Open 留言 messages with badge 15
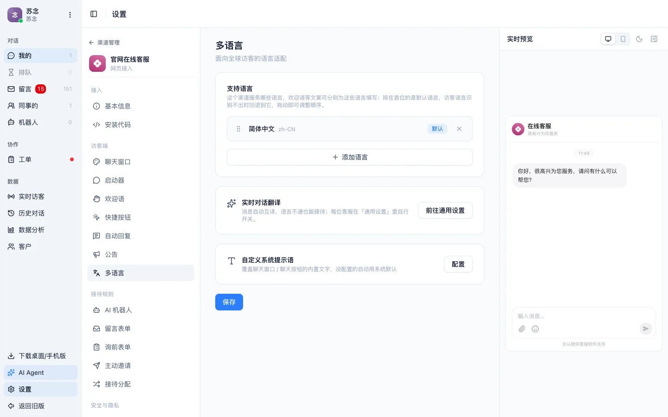This screenshot has width=668, height=417. (40, 89)
